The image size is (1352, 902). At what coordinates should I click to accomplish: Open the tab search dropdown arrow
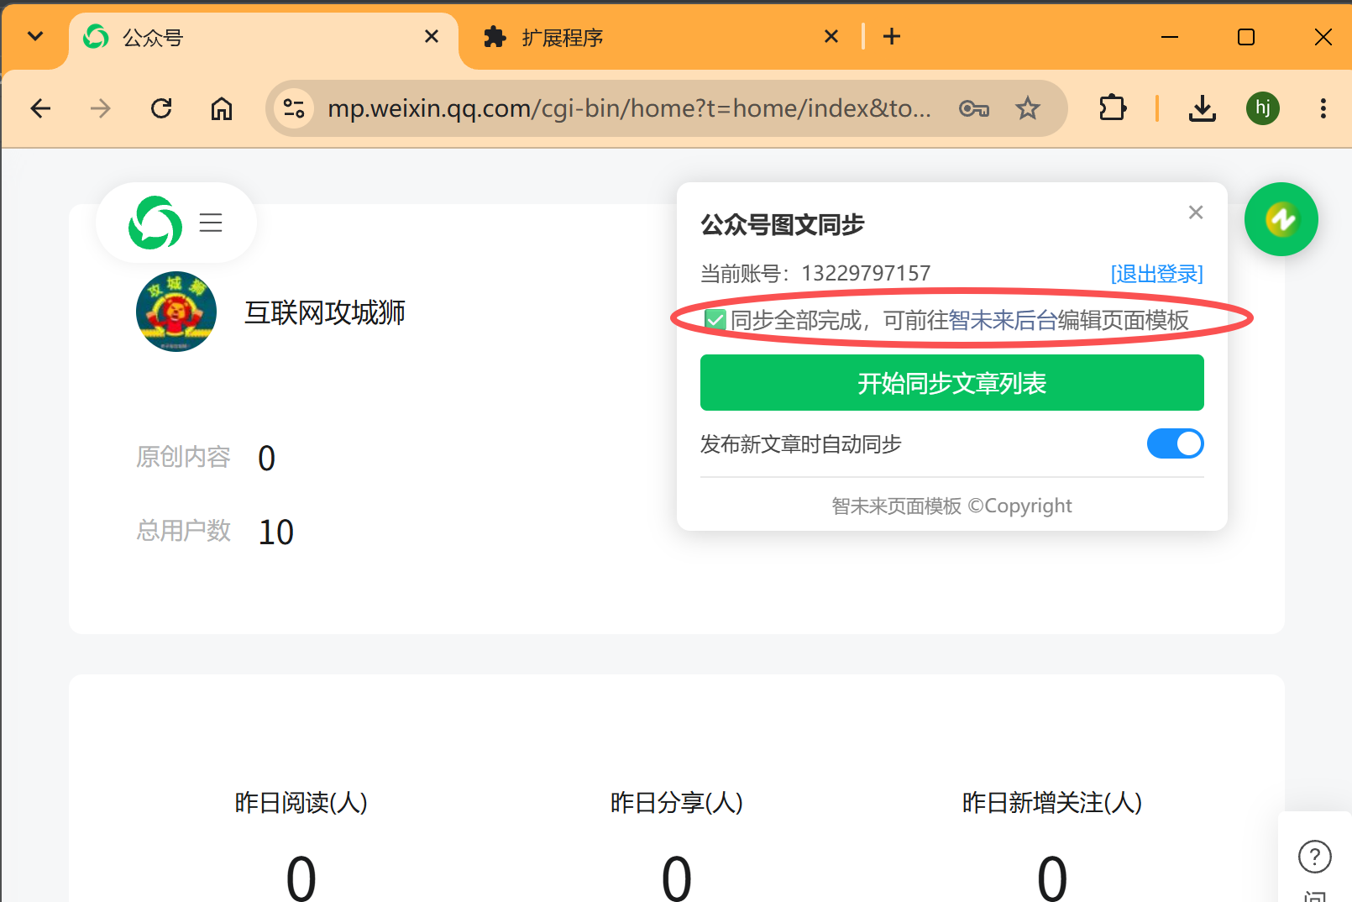pos(35,36)
